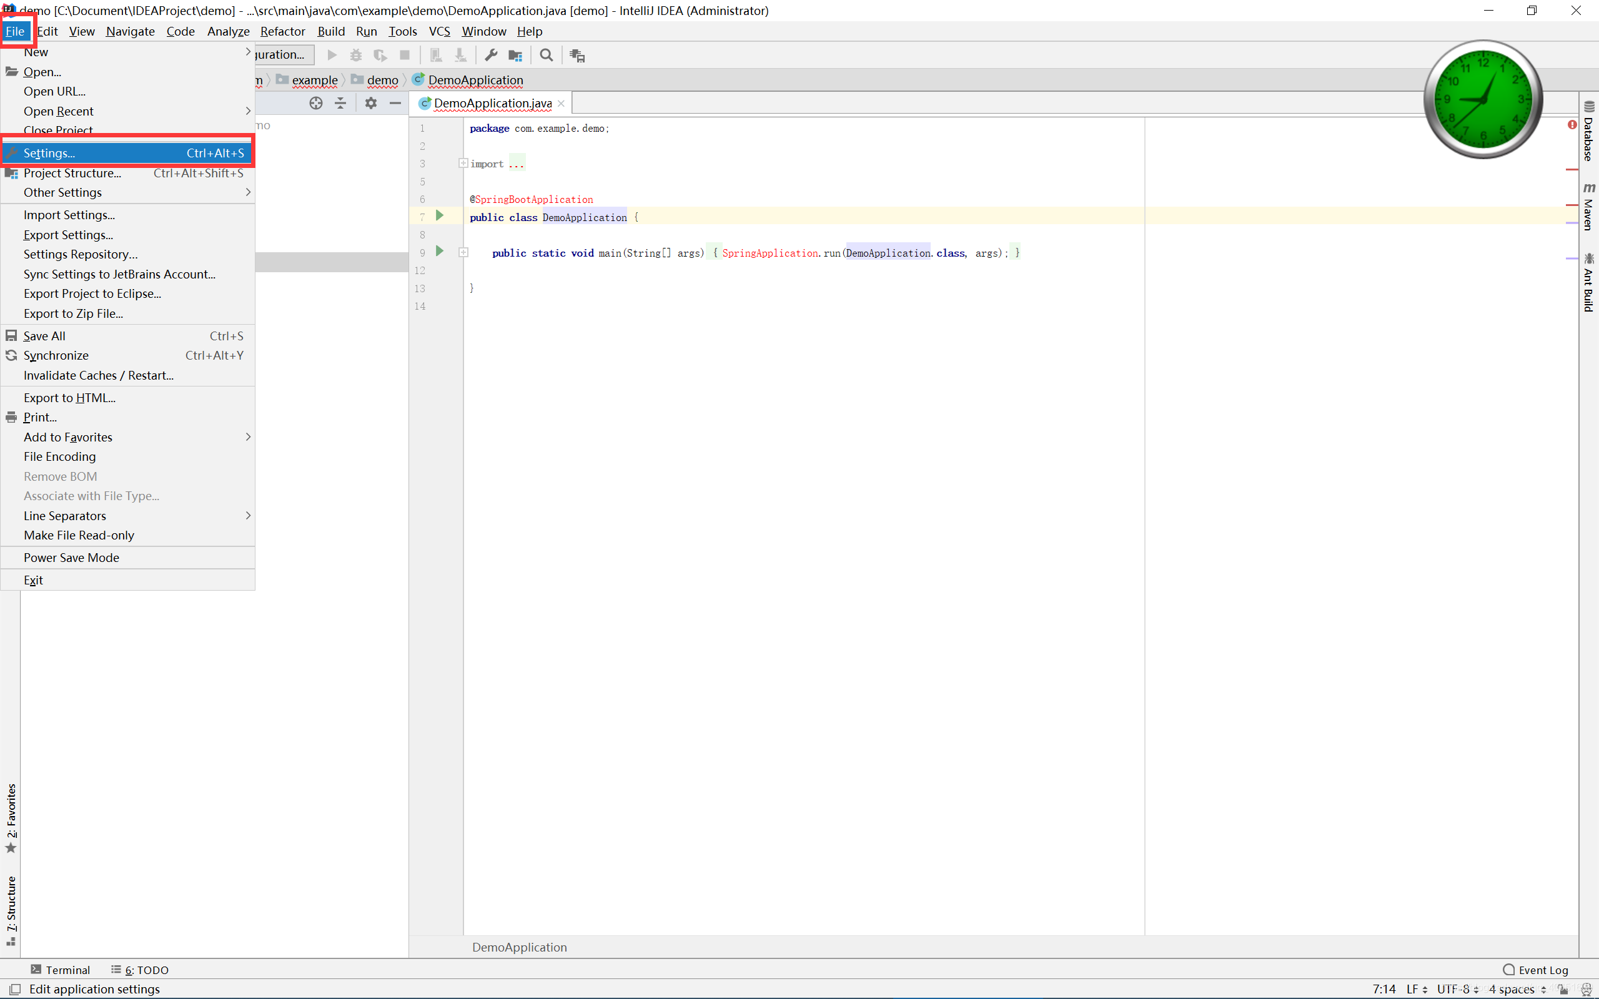Open the Refactor menu
Image resolution: width=1599 pixels, height=999 pixels.
[283, 31]
